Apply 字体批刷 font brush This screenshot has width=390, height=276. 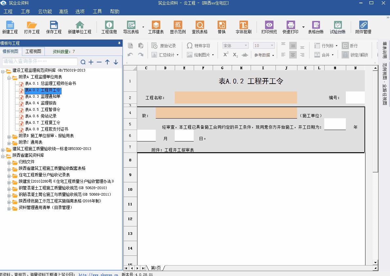click(244, 27)
